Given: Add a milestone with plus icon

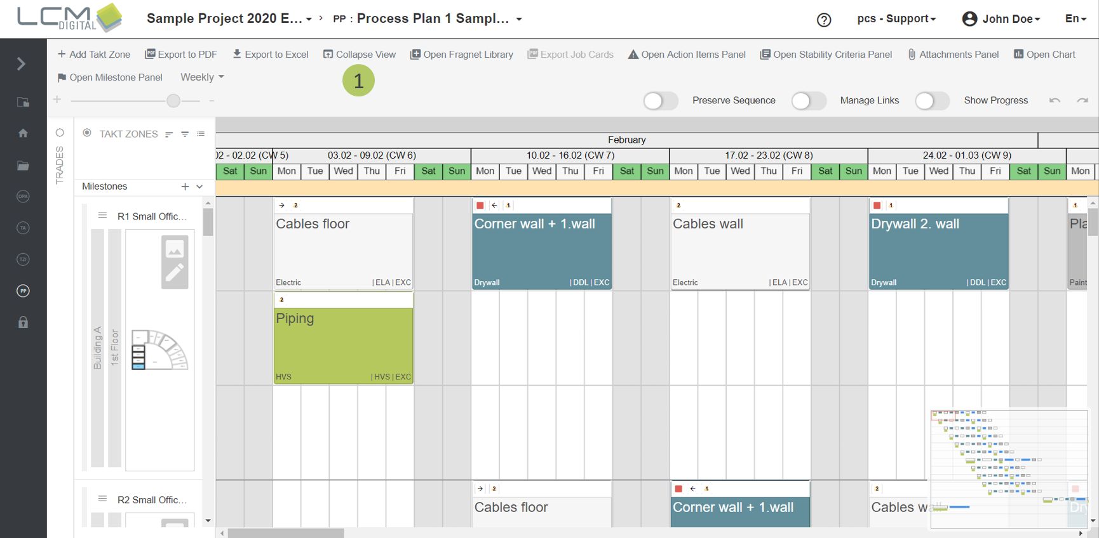Looking at the screenshot, I should tap(185, 187).
